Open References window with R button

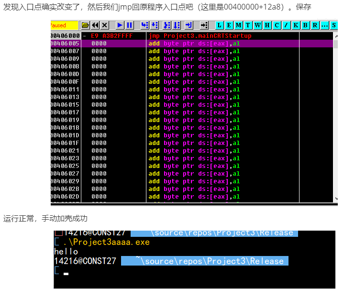(x=315, y=25)
